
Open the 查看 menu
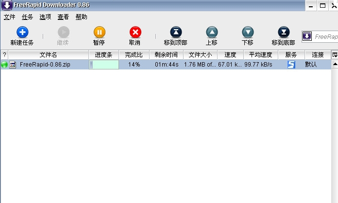[63, 17]
